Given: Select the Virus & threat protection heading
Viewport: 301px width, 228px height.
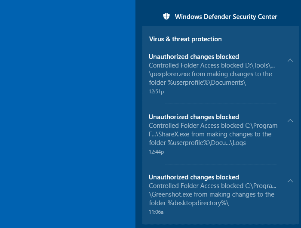Looking at the screenshot, I should 185,39.
